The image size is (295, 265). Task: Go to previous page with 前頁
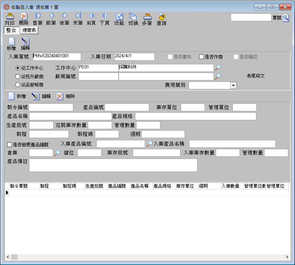point(92,16)
